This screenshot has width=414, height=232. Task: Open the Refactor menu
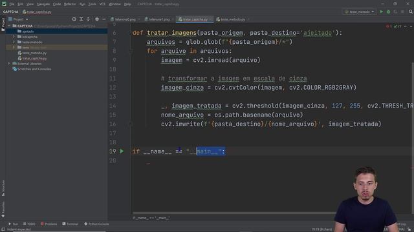pos(70,5)
